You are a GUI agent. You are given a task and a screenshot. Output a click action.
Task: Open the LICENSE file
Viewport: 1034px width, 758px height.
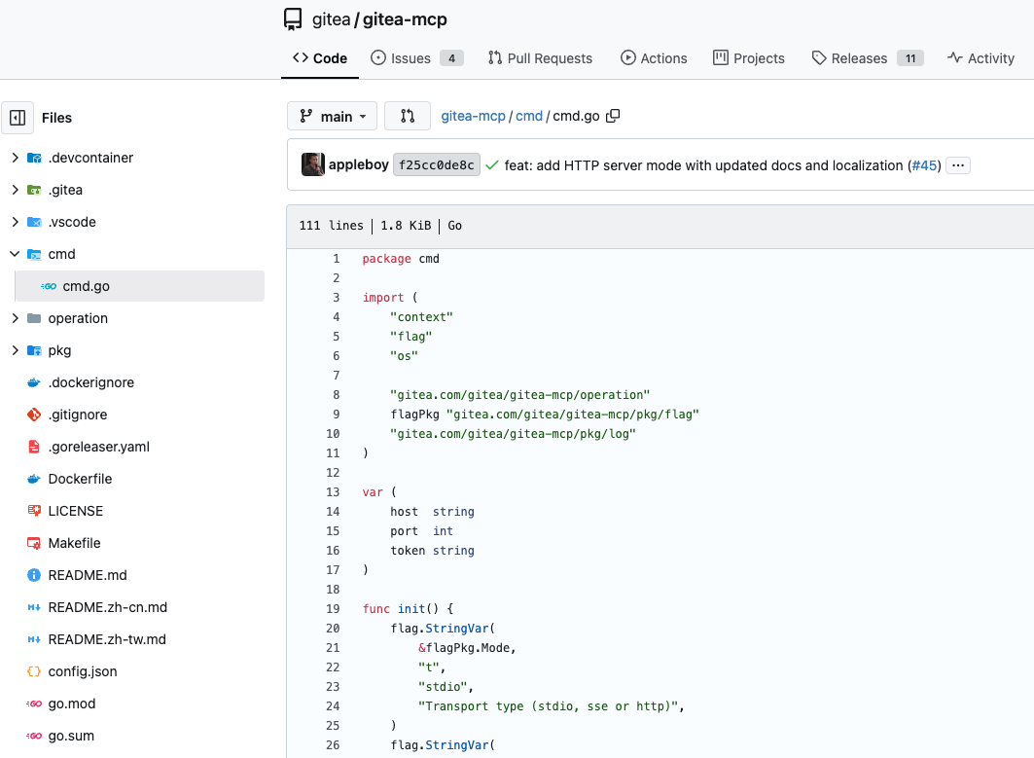coord(75,511)
